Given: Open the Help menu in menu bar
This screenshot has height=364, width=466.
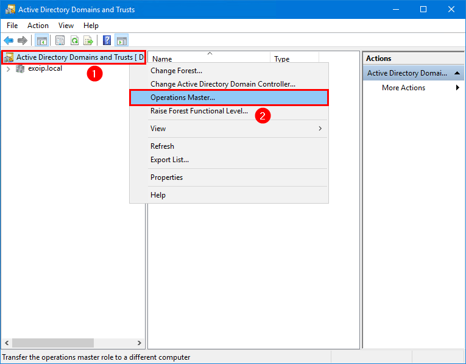Looking at the screenshot, I should pos(91,26).
